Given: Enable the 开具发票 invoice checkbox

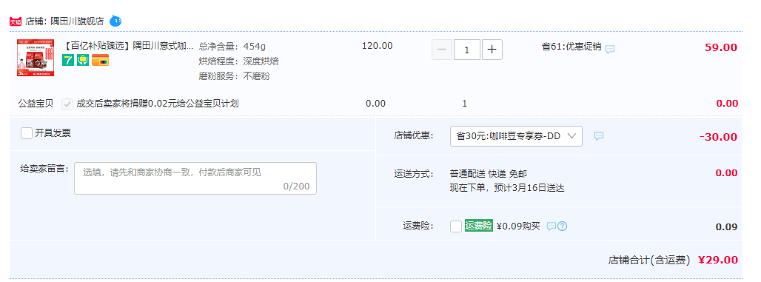Looking at the screenshot, I should 27,133.
